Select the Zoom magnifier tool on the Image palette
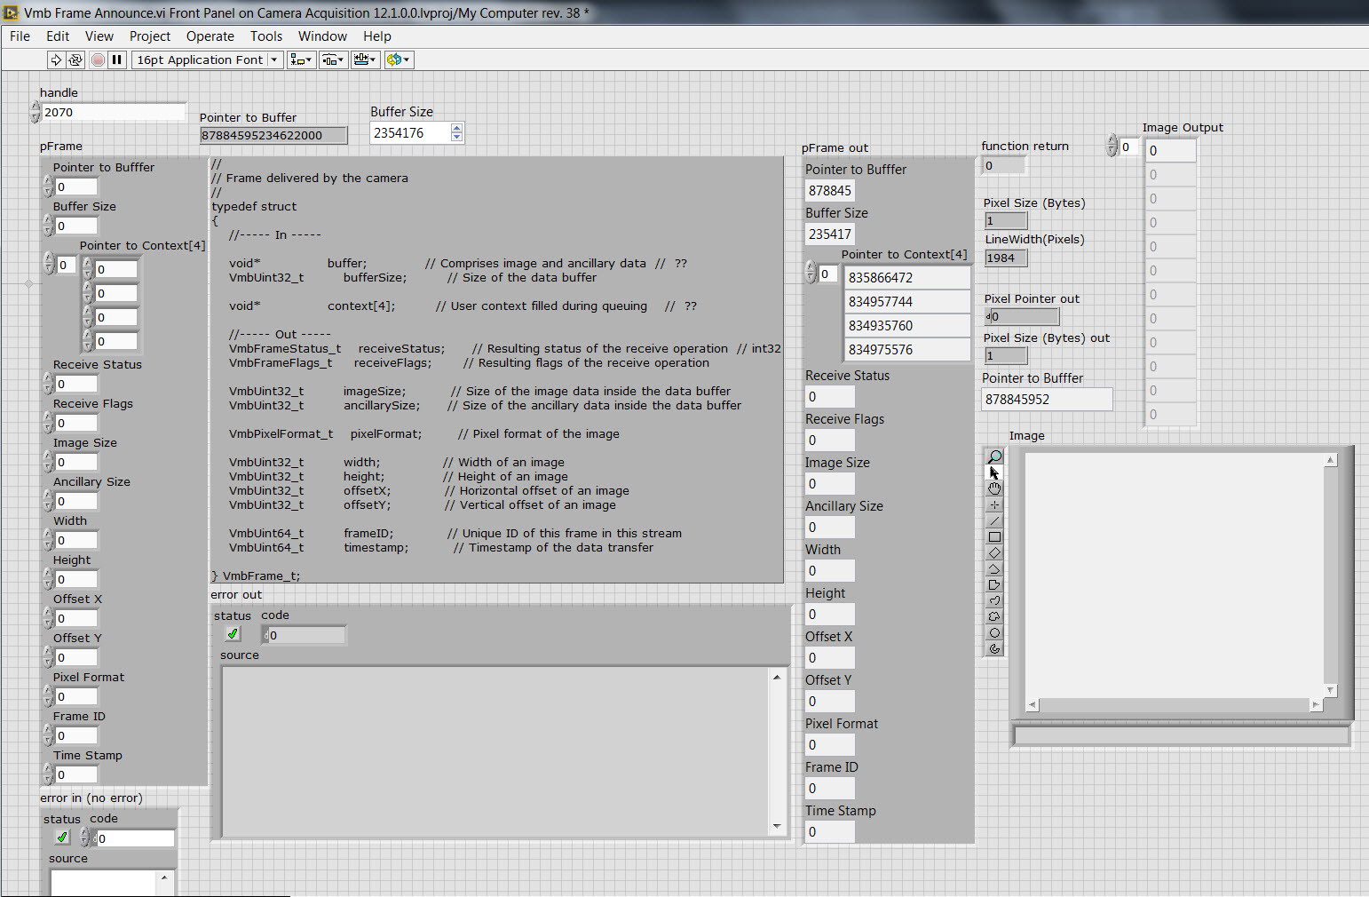 (994, 456)
